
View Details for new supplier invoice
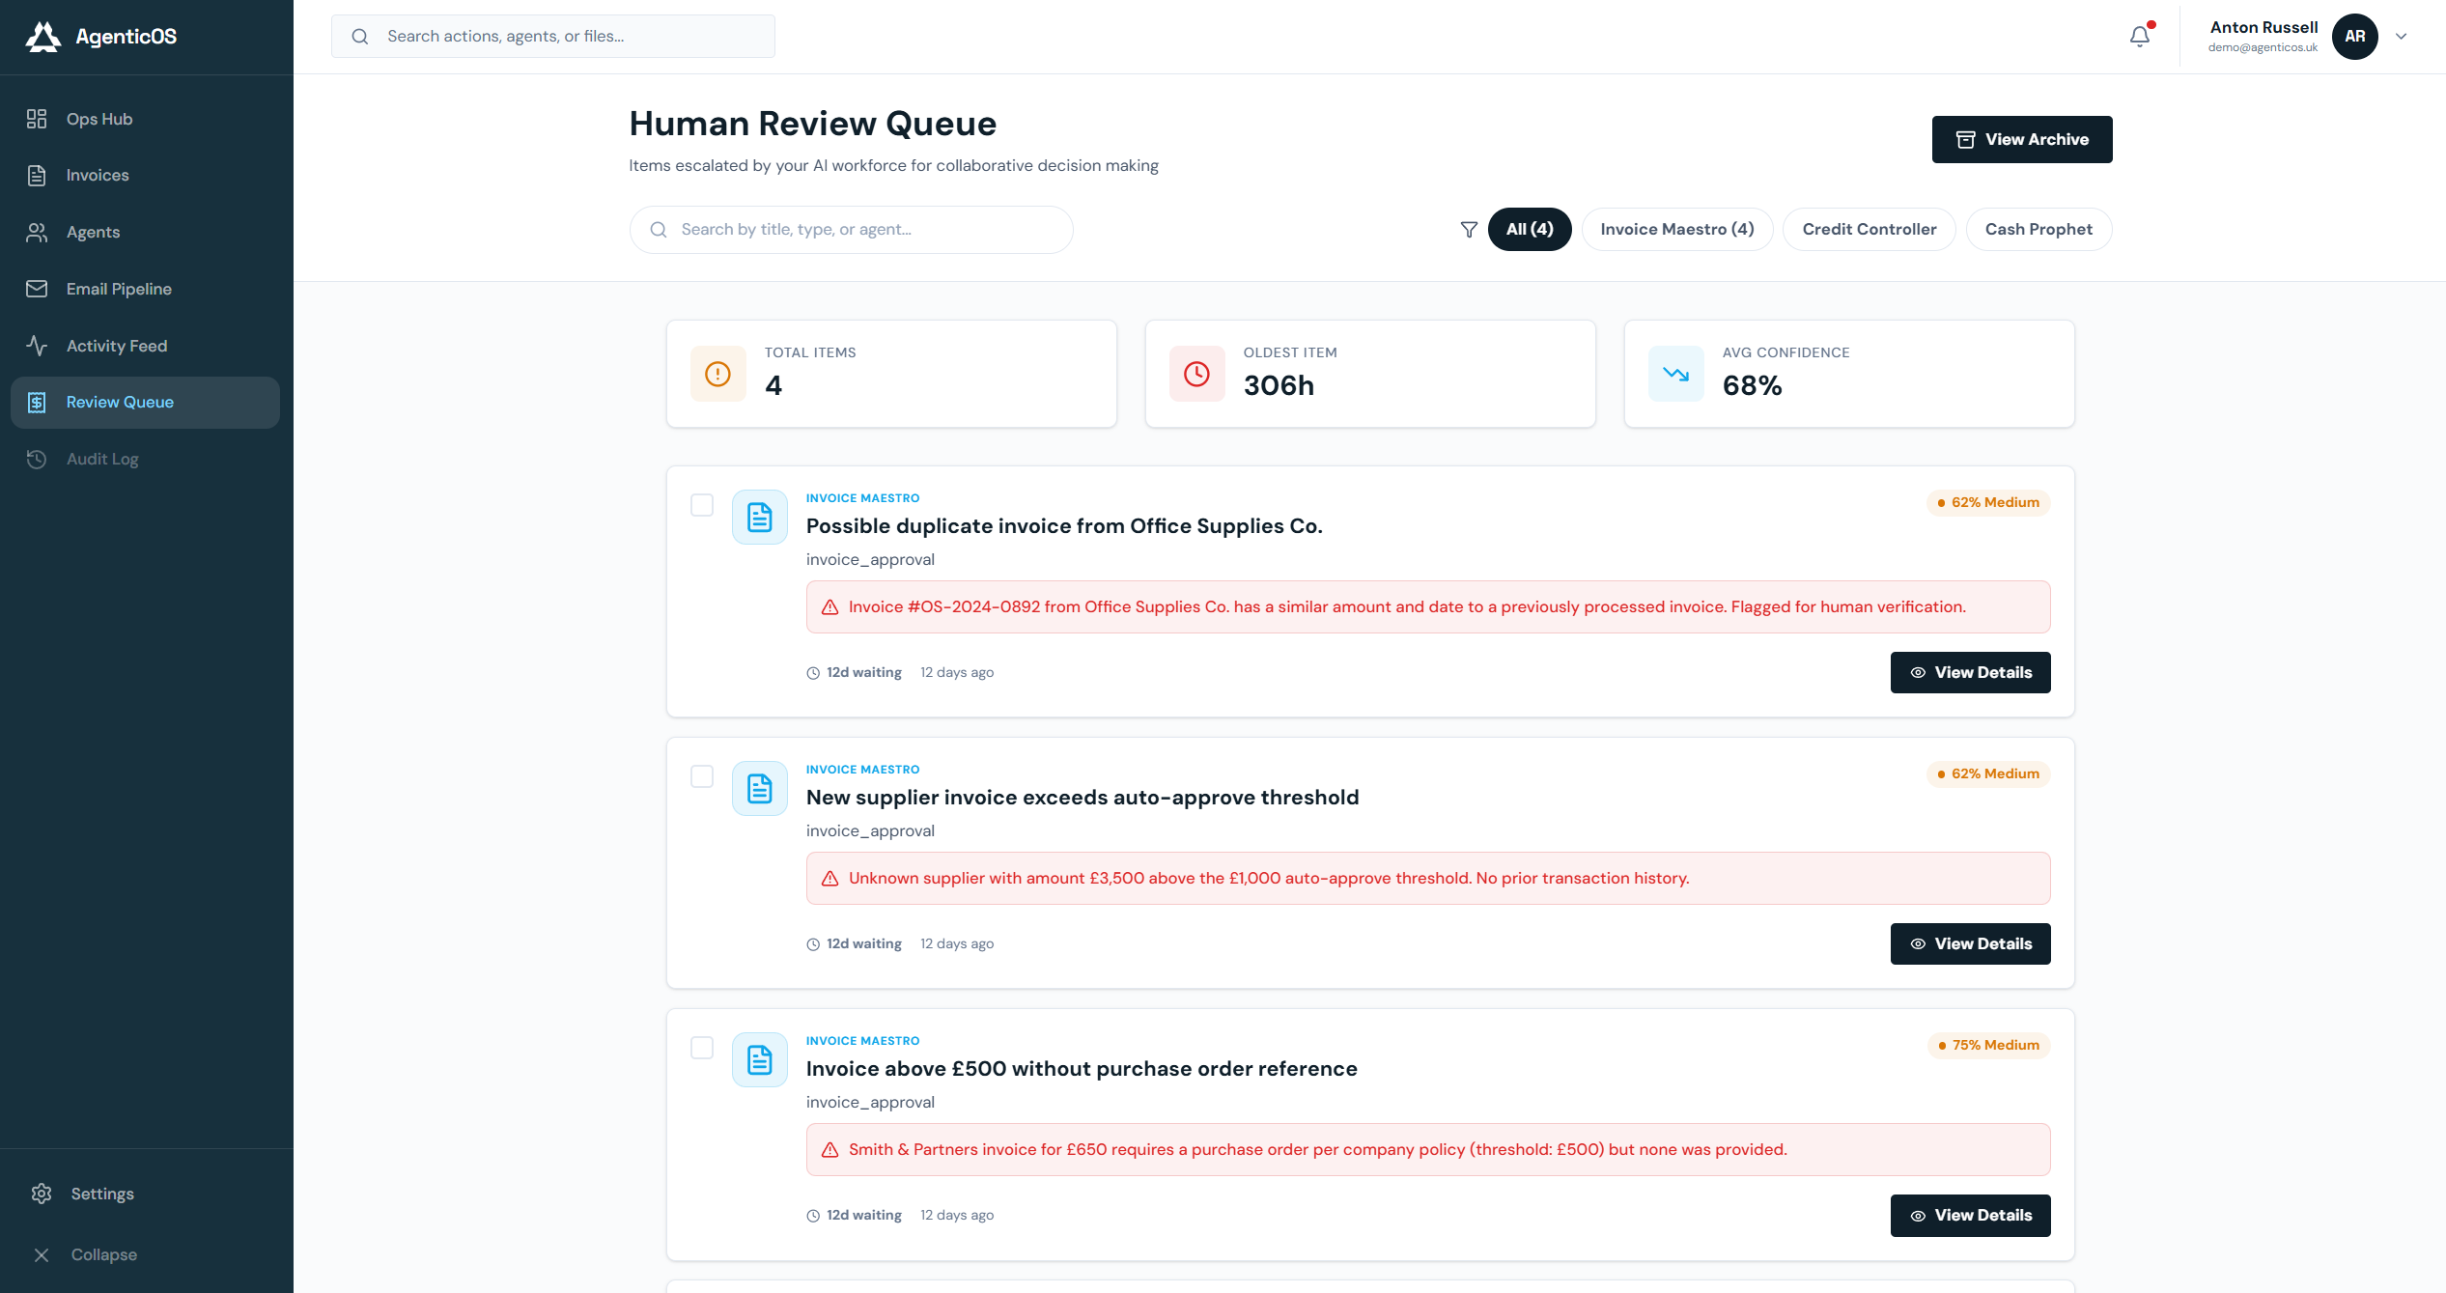1970,944
